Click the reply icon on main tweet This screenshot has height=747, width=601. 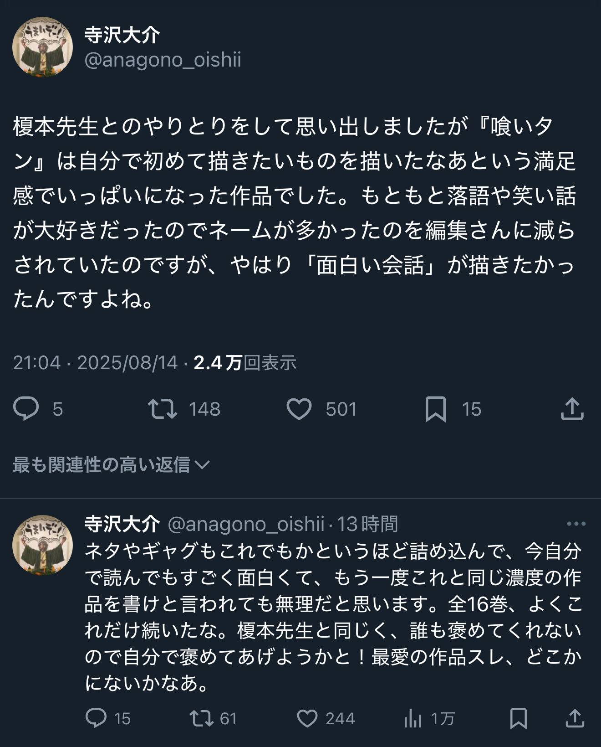pyautogui.click(x=26, y=408)
